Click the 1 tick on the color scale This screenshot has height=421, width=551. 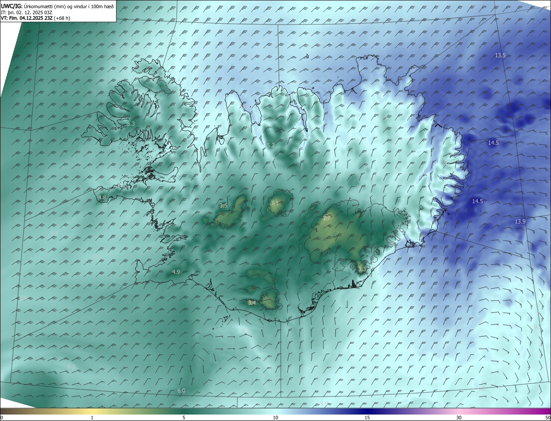point(92,418)
